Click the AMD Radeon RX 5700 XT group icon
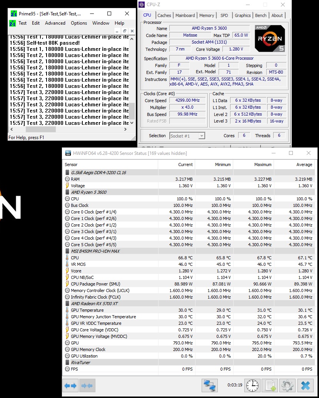 tap(67, 304)
